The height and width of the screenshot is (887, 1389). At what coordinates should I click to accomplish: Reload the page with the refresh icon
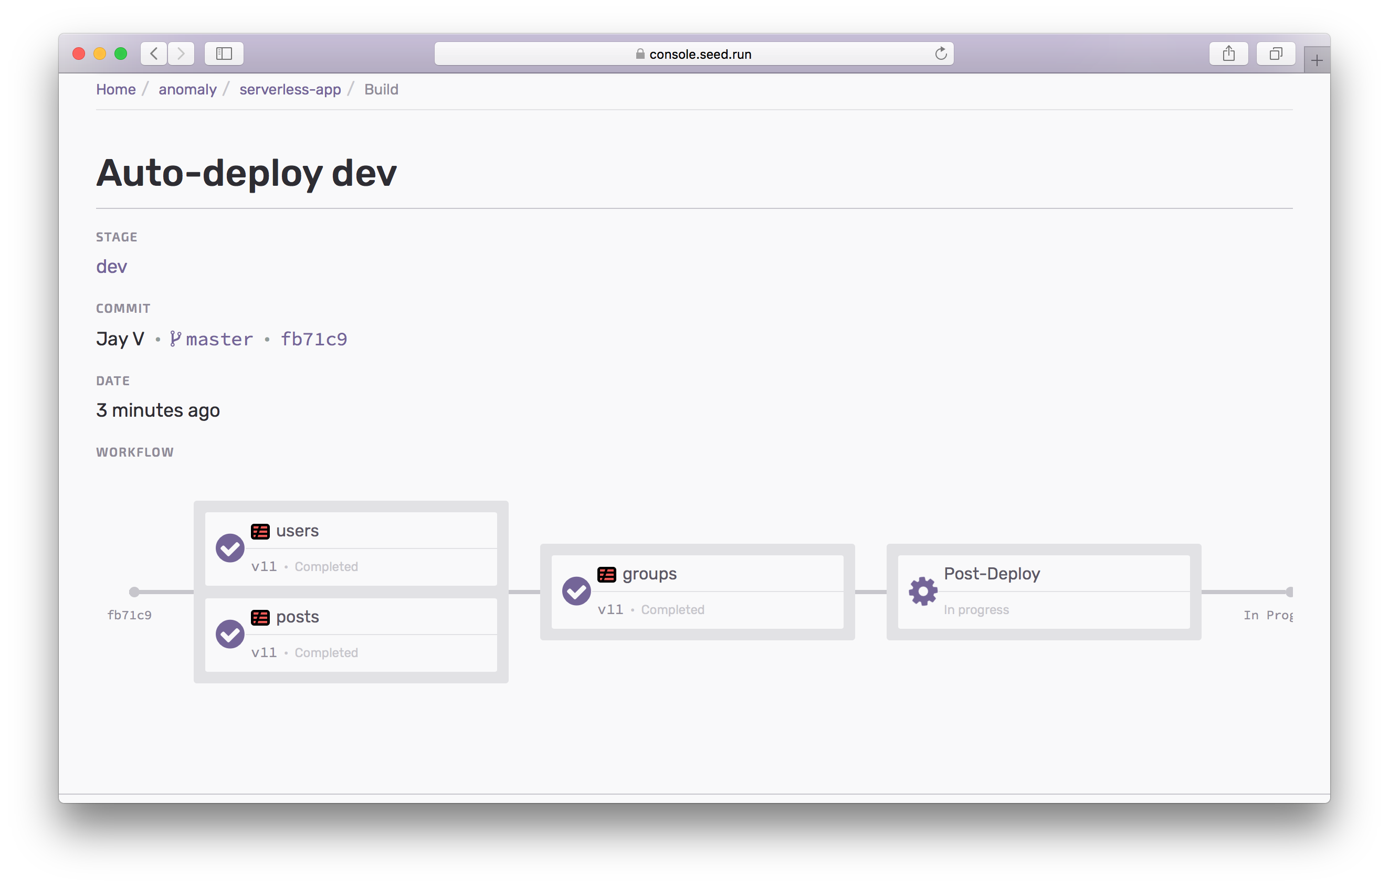(940, 54)
